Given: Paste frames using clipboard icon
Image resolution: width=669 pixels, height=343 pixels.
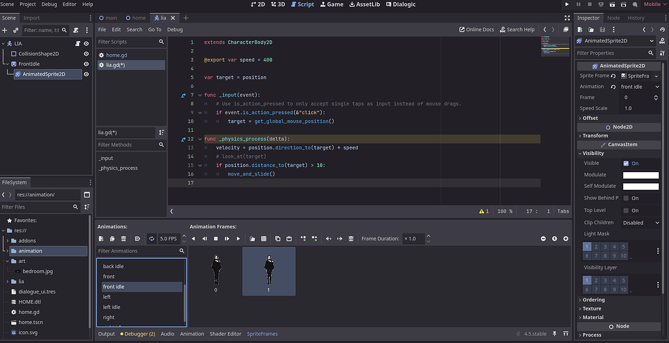Looking at the screenshot, I should pos(289,239).
